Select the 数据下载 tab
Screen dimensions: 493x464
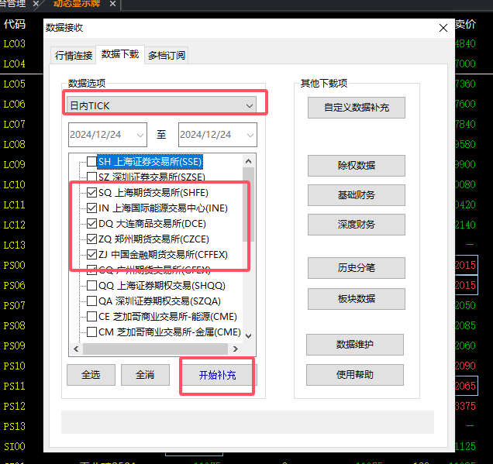(x=120, y=54)
